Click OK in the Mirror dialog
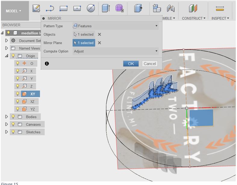This screenshot has height=185, width=237. click(x=131, y=64)
